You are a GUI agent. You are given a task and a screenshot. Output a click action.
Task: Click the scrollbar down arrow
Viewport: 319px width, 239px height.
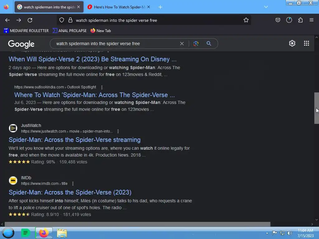(x=317, y=220)
